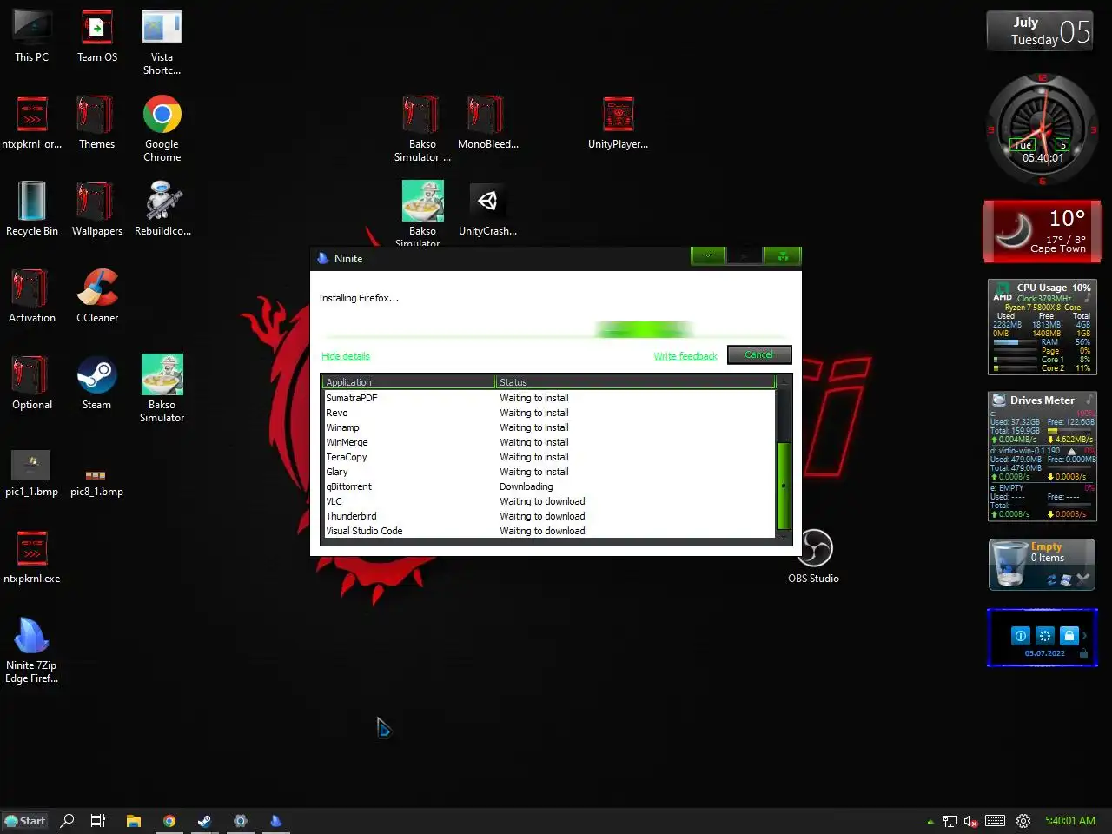The width and height of the screenshot is (1112, 834).
Task: Launch CCleaner from the desktop
Action: pos(97,296)
